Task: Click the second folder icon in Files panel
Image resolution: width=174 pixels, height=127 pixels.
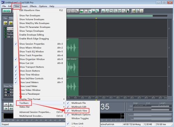Action: point(11,23)
